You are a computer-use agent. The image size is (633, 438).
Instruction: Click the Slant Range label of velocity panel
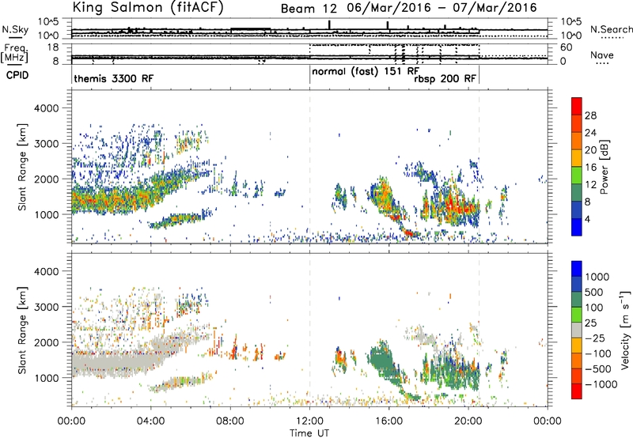click(x=22, y=330)
